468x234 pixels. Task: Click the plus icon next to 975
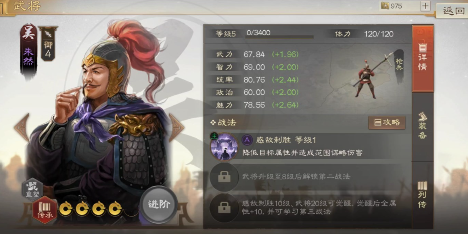click(x=425, y=6)
